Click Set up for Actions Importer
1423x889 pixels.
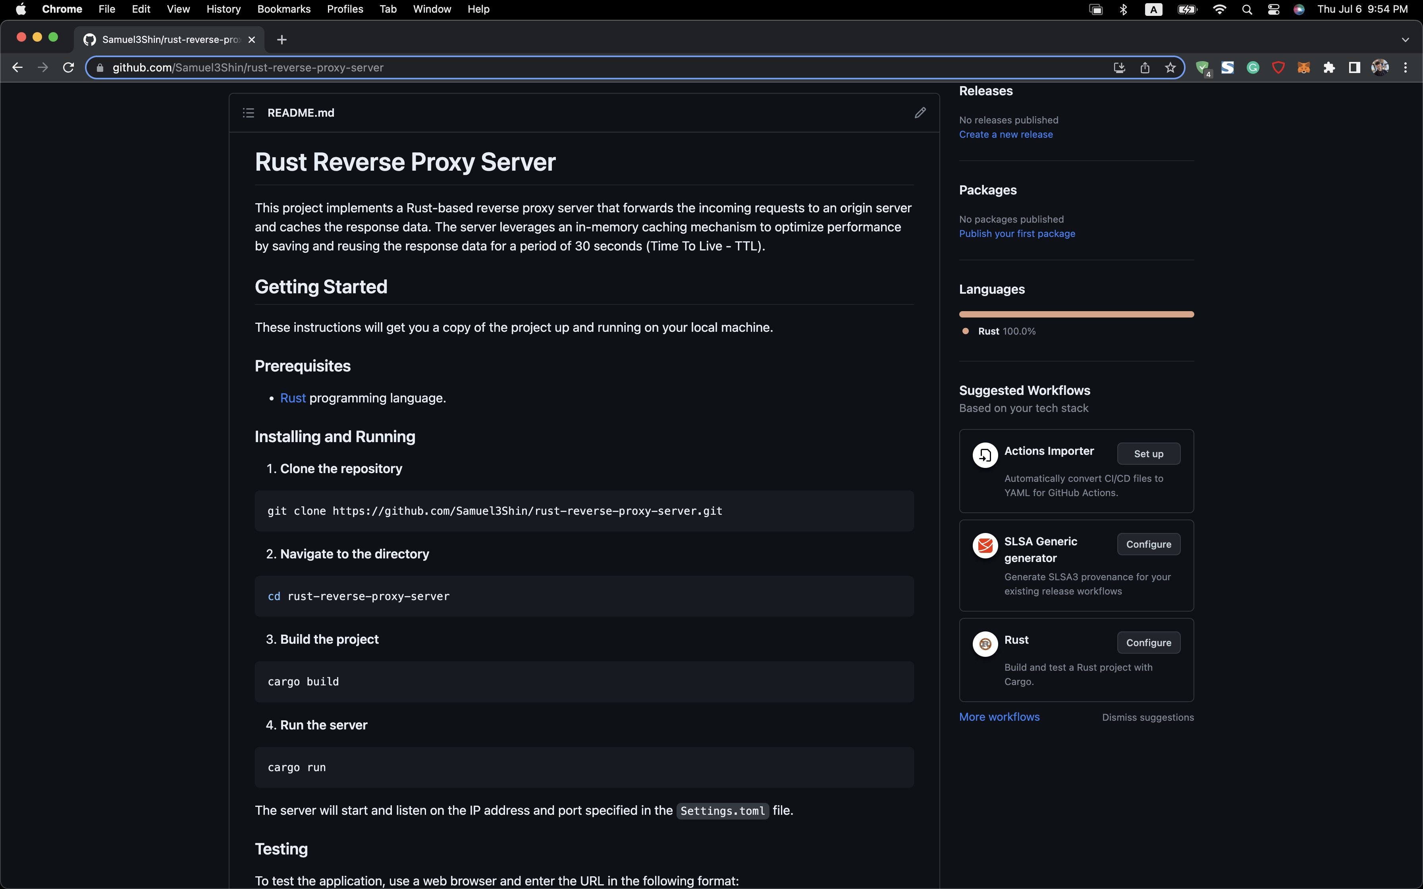tap(1148, 454)
